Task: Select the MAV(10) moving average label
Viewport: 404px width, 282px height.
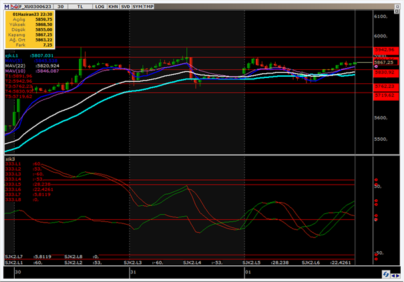Action: (x=15, y=71)
